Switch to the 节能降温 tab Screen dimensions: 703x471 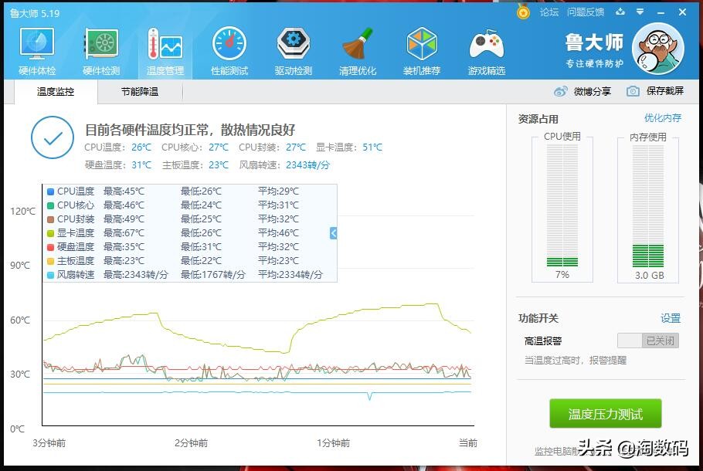coord(139,92)
